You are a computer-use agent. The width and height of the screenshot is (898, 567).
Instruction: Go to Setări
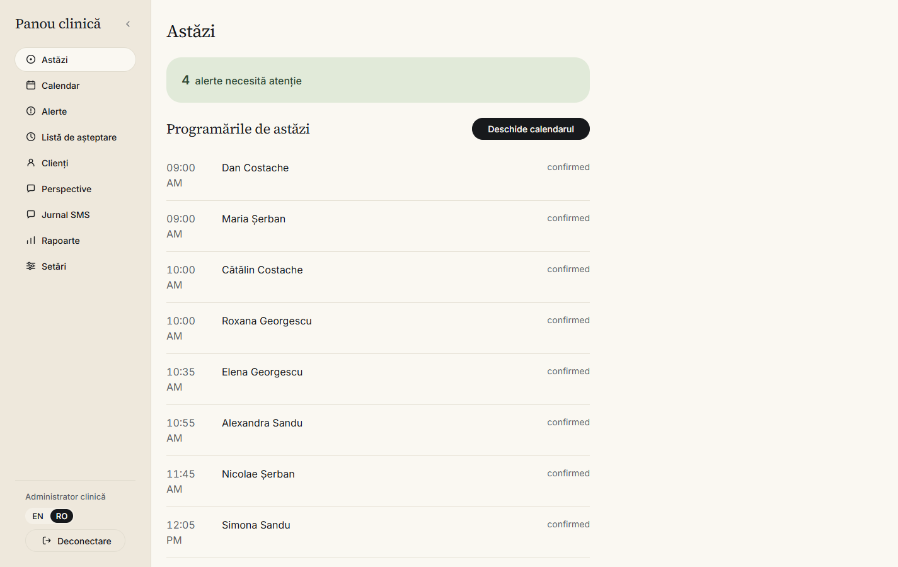75,266
